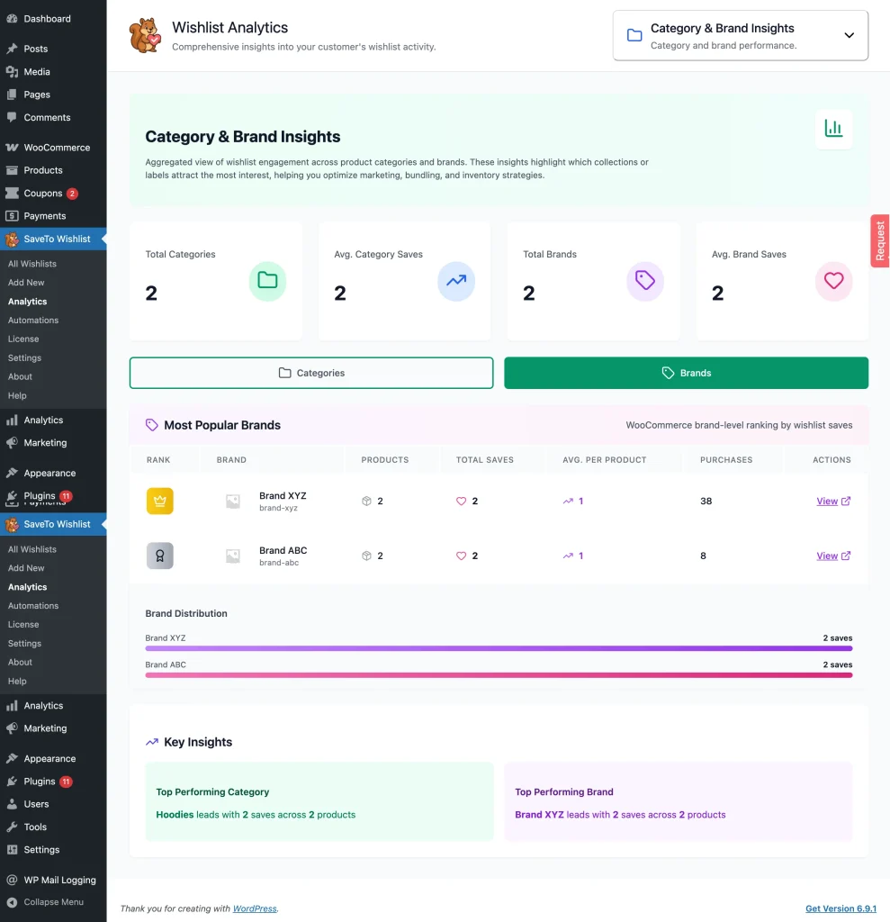This screenshot has width=890, height=922.
Task: Switch to the Brands tab
Action: pyautogui.click(x=686, y=372)
